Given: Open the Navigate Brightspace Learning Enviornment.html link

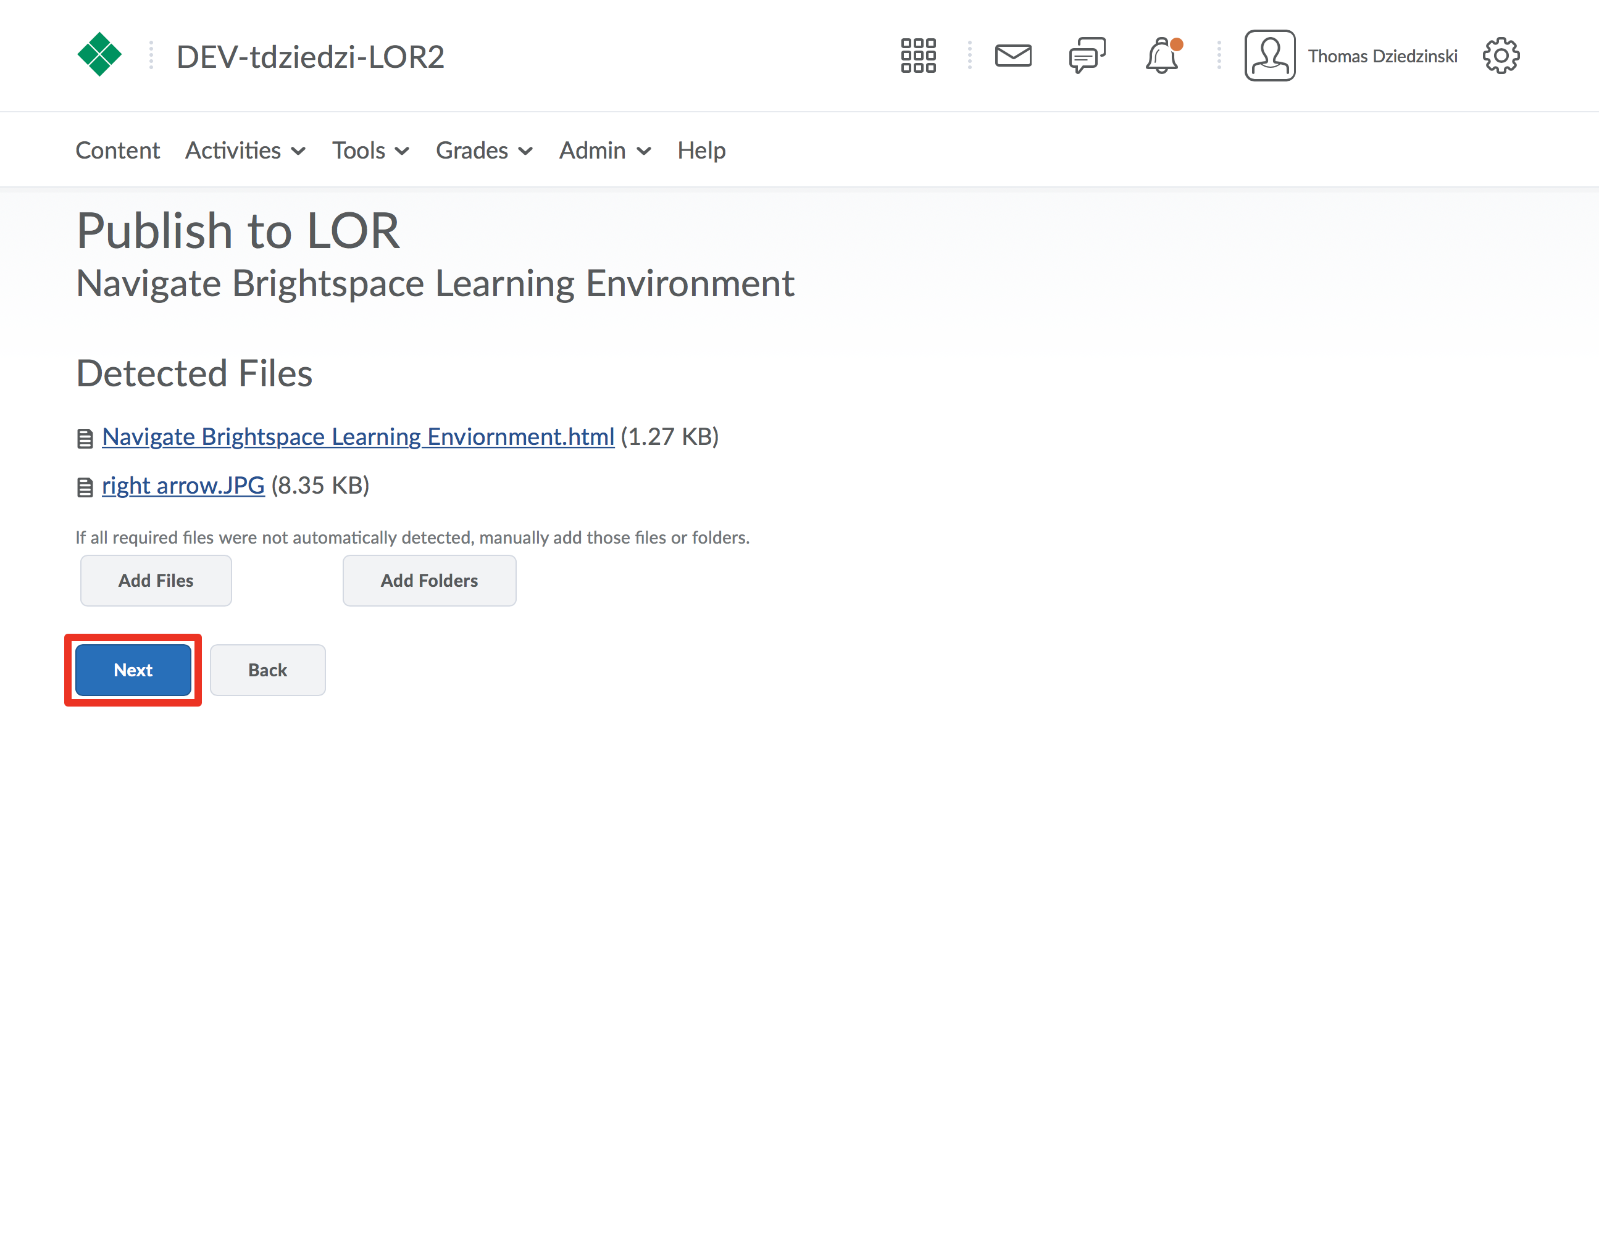Looking at the screenshot, I should click(358, 437).
